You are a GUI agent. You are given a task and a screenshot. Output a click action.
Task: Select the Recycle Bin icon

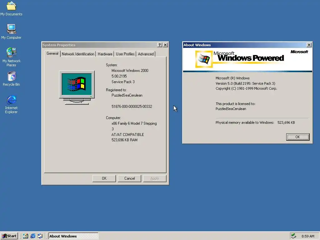(x=11, y=78)
